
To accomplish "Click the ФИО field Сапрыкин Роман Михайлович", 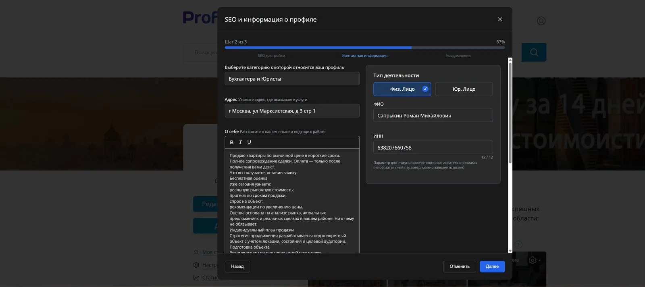I will click(433, 116).
